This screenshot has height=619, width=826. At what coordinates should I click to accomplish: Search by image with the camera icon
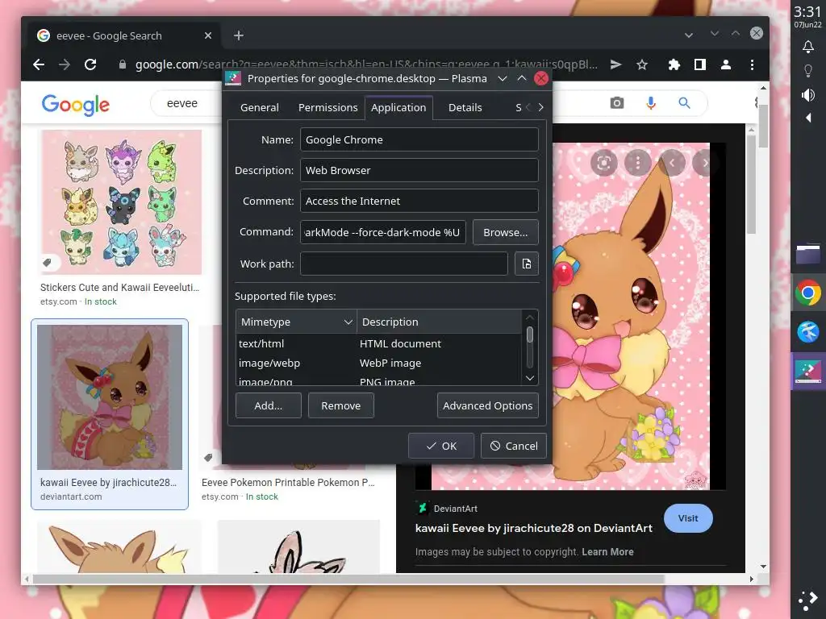617,103
